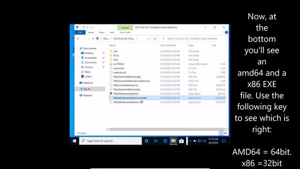Open the recent locations dropdown
Image resolution: width=300 pixels, height=169 pixels.
tap(89, 38)
